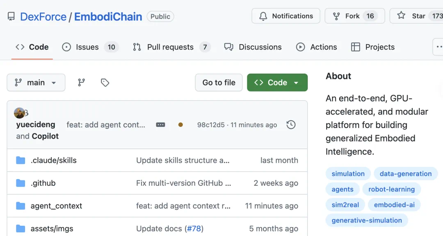
Task: Switch to the Pull requests tab
Action: click(x=171, y=47)
